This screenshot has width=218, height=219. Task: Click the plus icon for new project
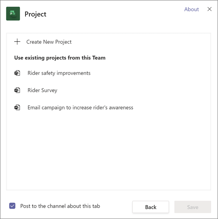pyautogui.click(x=17, y=42)
